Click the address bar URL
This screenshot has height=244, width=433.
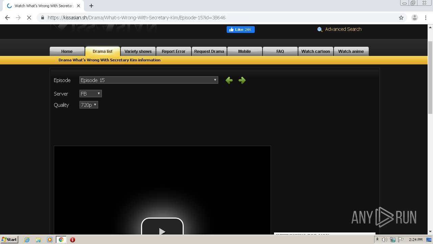136,18
